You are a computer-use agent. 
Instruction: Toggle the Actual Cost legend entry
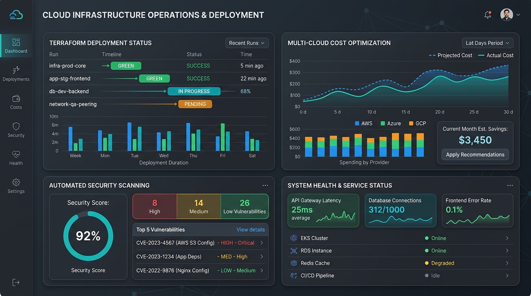tap(496, 55)
